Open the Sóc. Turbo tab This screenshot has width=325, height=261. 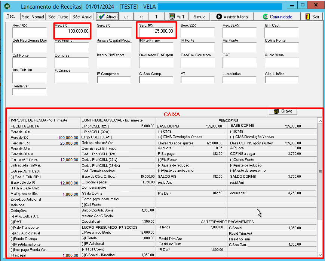58,17
